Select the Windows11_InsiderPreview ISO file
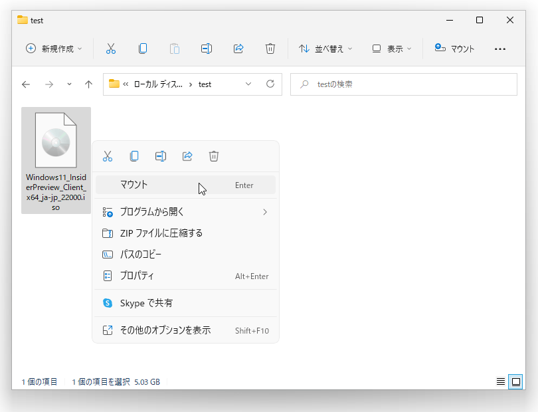This screenshot has width=538, height=412. 56,160
